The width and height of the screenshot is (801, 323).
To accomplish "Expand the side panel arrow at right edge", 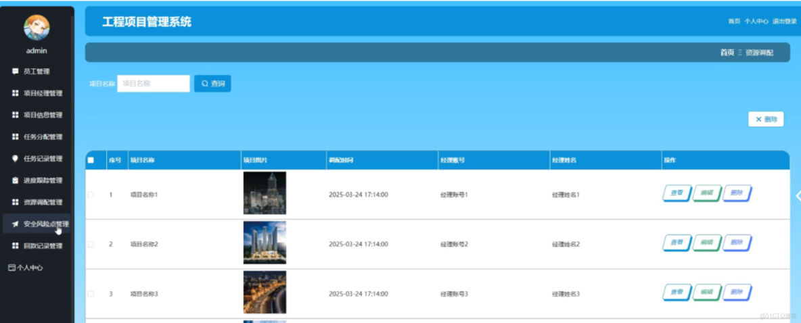I will (x=798, y=196).
